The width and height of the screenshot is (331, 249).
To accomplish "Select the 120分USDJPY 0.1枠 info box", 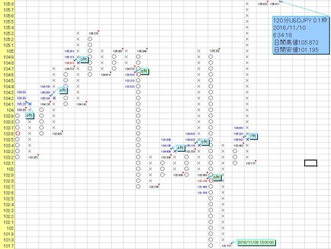I will click(301, 35).
